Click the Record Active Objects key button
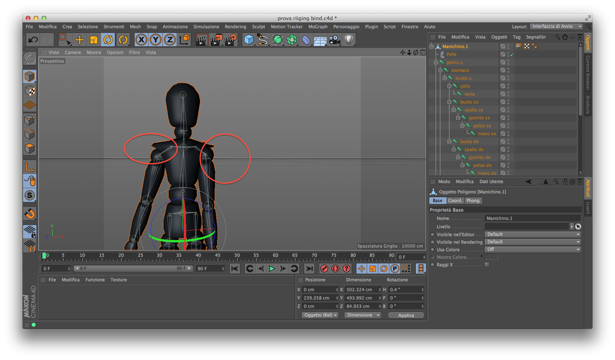 [324, 269]
